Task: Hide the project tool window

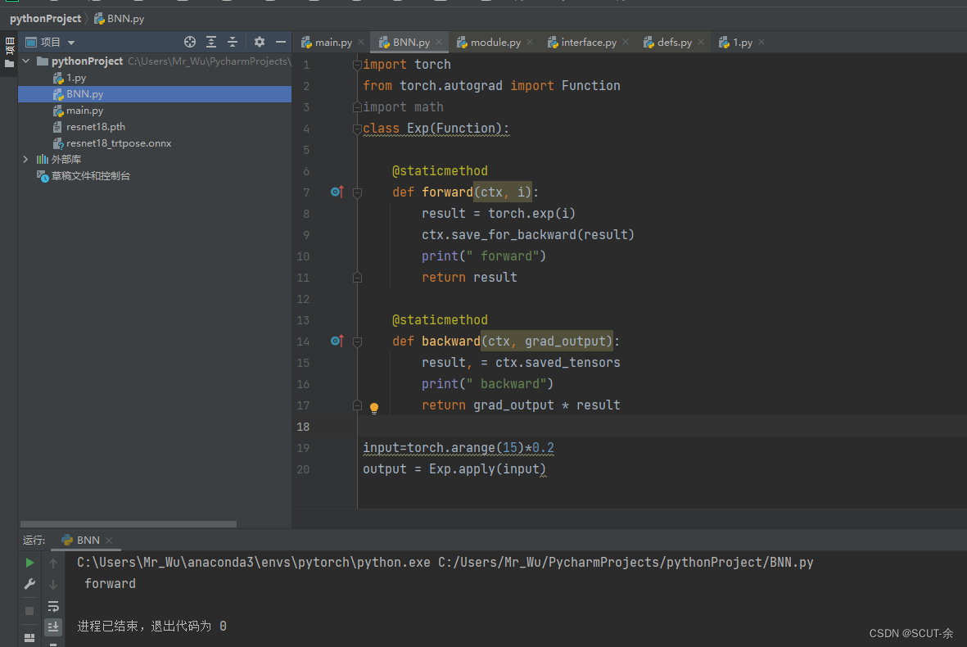Action: [x=281, y=42]
